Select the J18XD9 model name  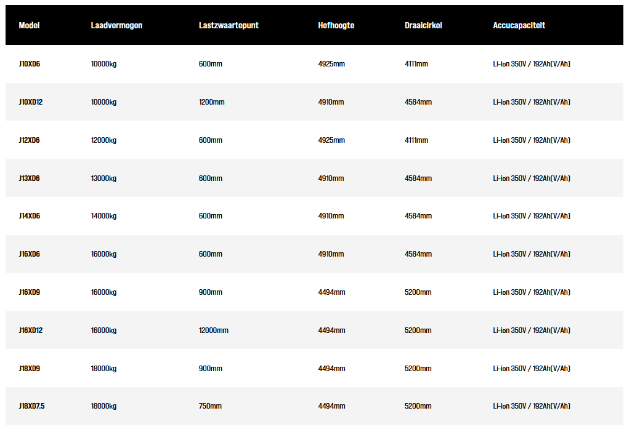click(30, 369)
